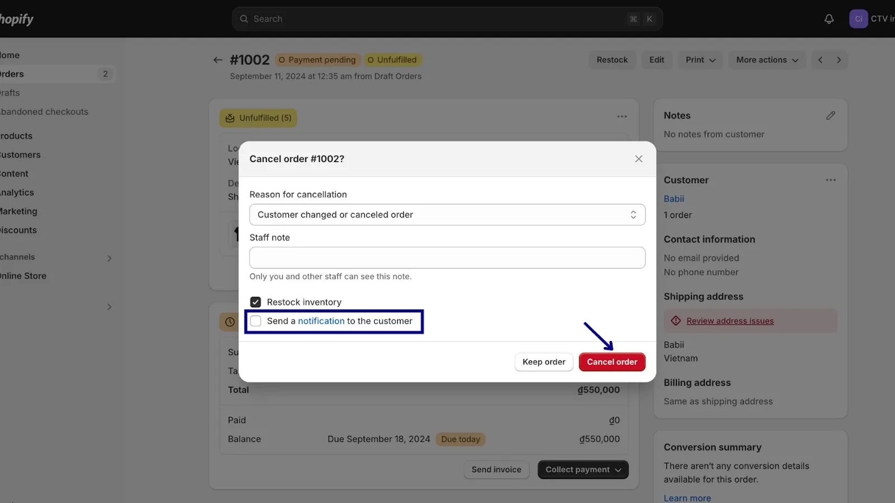Viewport: 895px width, 503px height.
Task: Check Send a notification to the customer
Action: point(256,321)
